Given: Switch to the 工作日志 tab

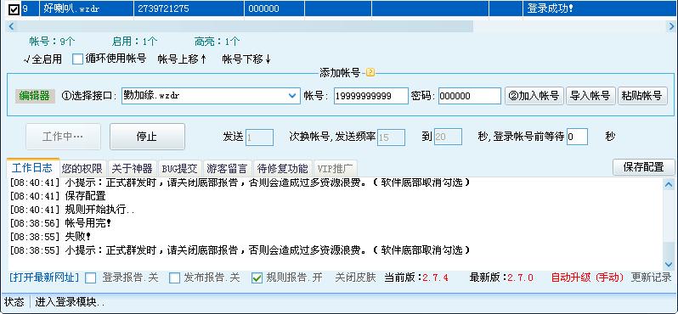Looking at the screenshot, I should (32, 168).
